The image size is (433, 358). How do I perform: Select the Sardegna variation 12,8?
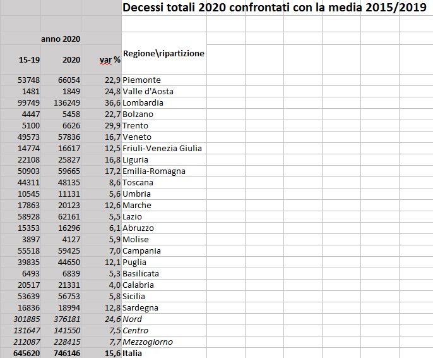pos(102,307)
